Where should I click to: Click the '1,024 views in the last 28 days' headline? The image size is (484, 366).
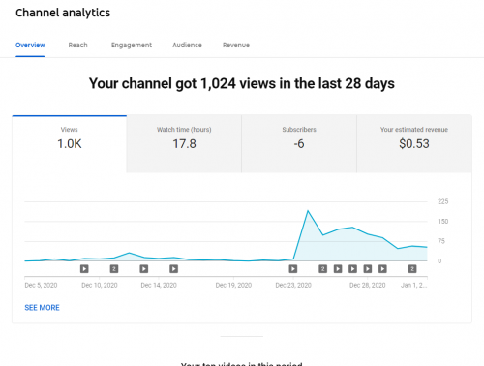click(297, 83)
